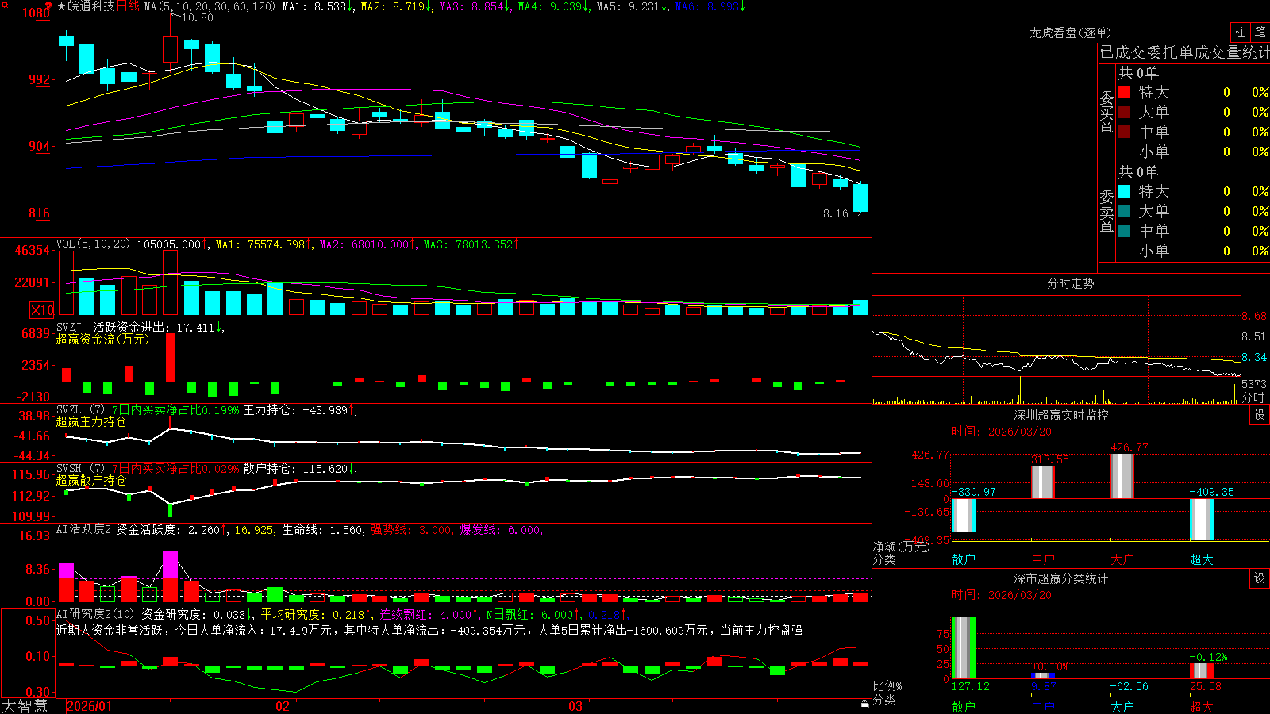The height and width of the screenshot is (714, 1270).
Task: Click the 大智慧 logo at bottom left
Action: click(25, 706)
